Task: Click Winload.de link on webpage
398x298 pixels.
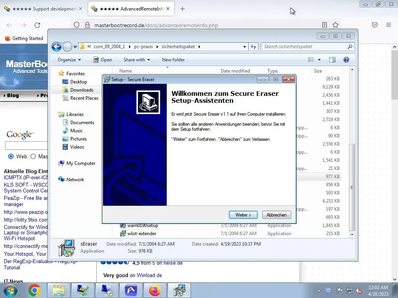Action: tap(149, 275)
